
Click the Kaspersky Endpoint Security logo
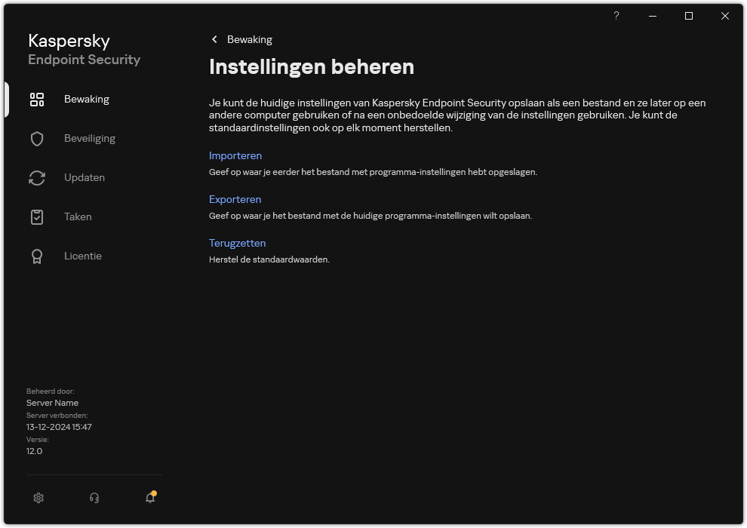coord(84,48)
